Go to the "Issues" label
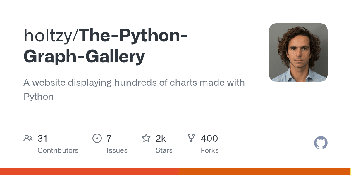 point(117,150)
